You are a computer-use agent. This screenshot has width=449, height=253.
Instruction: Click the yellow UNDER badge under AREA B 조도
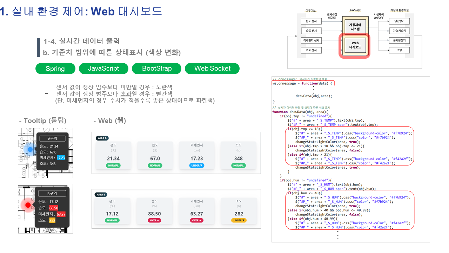coord(239,220)
